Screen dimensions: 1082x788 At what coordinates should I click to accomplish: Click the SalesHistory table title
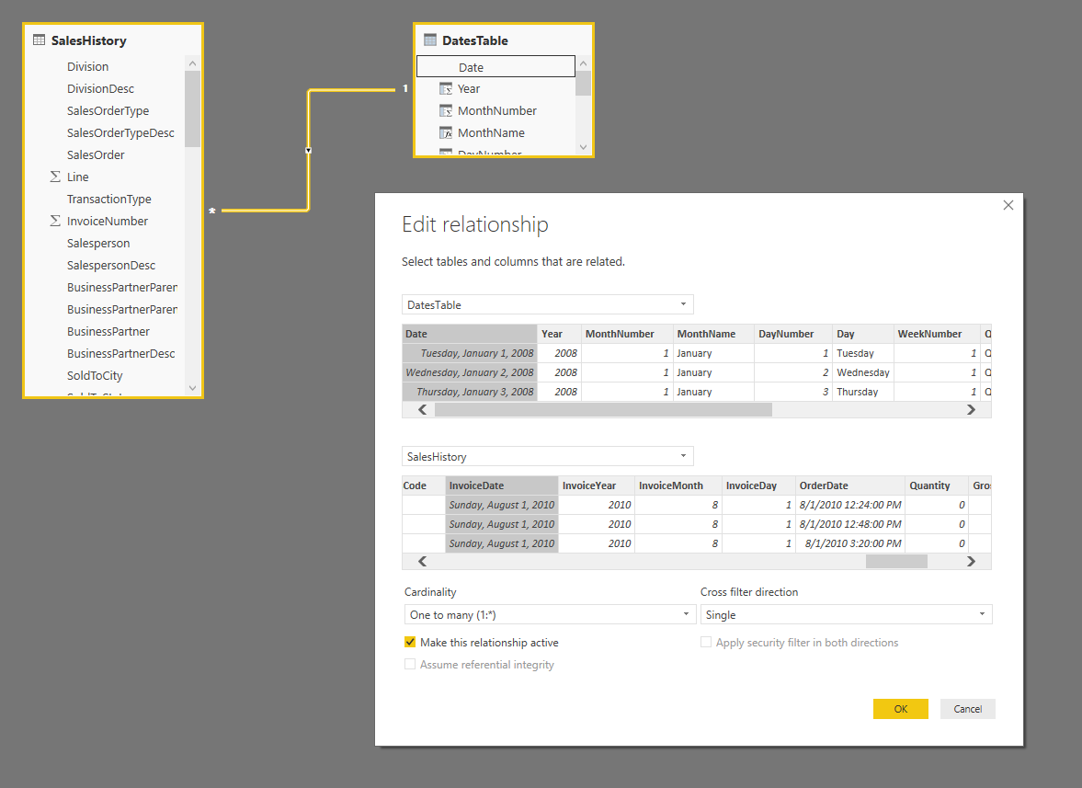point(88,40)
